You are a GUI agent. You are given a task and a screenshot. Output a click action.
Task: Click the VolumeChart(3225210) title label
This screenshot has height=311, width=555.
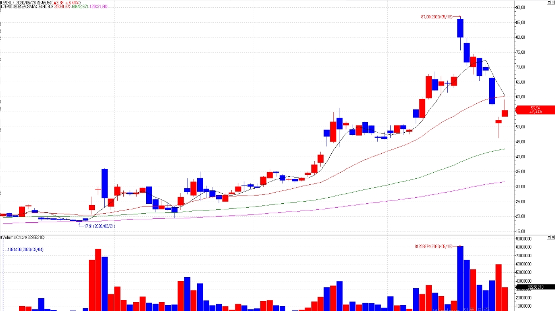tap(23, 237)
